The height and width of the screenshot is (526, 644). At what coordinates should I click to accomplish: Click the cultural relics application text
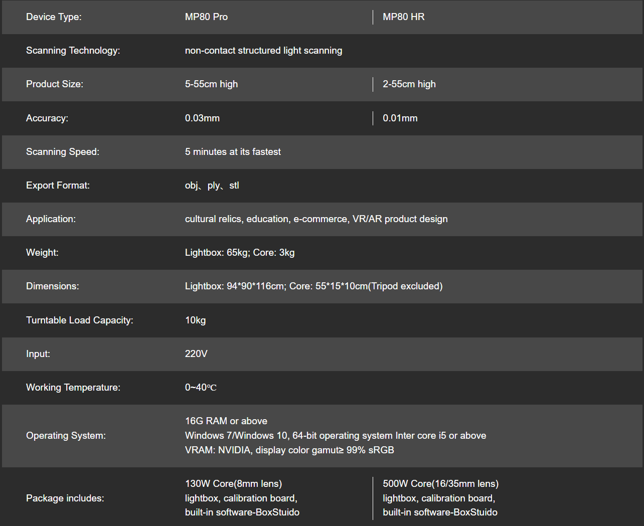click(316, 219)
